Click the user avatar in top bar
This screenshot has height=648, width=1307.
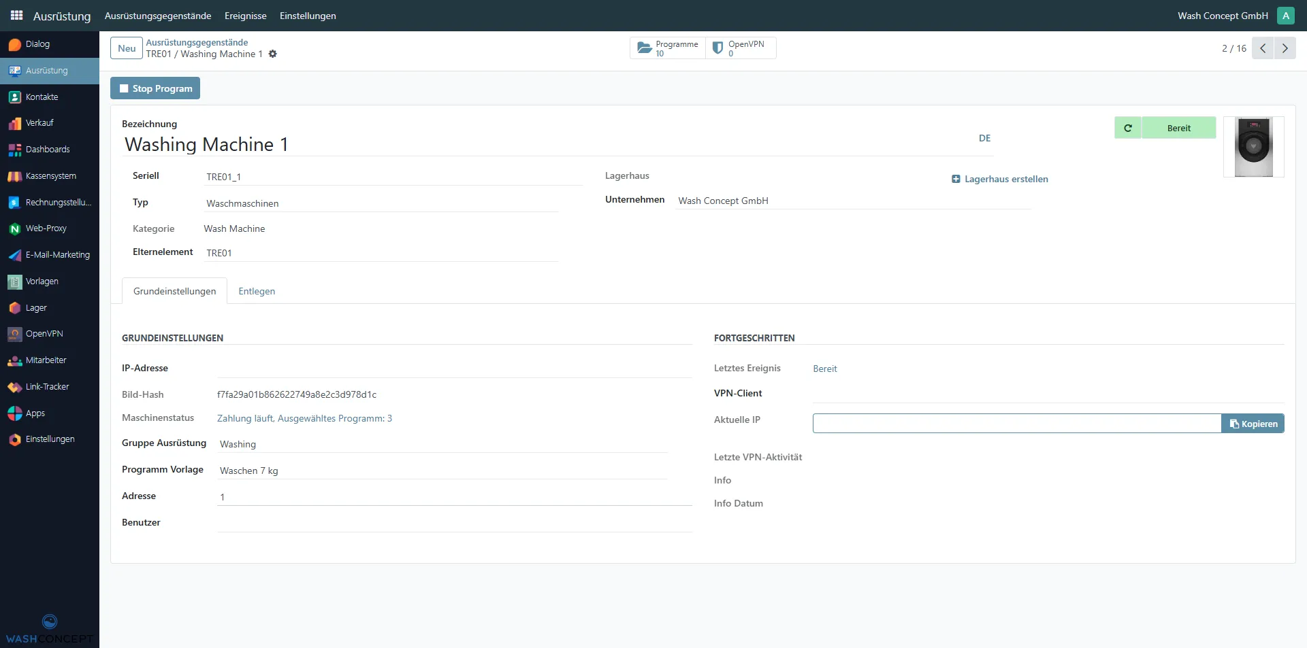pyautogui.click(x=1285, y=16)
